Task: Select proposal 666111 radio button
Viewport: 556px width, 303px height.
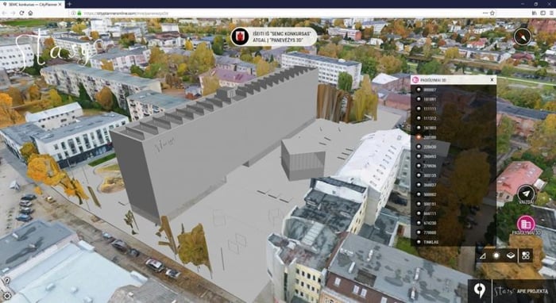Action: (419, 213)
